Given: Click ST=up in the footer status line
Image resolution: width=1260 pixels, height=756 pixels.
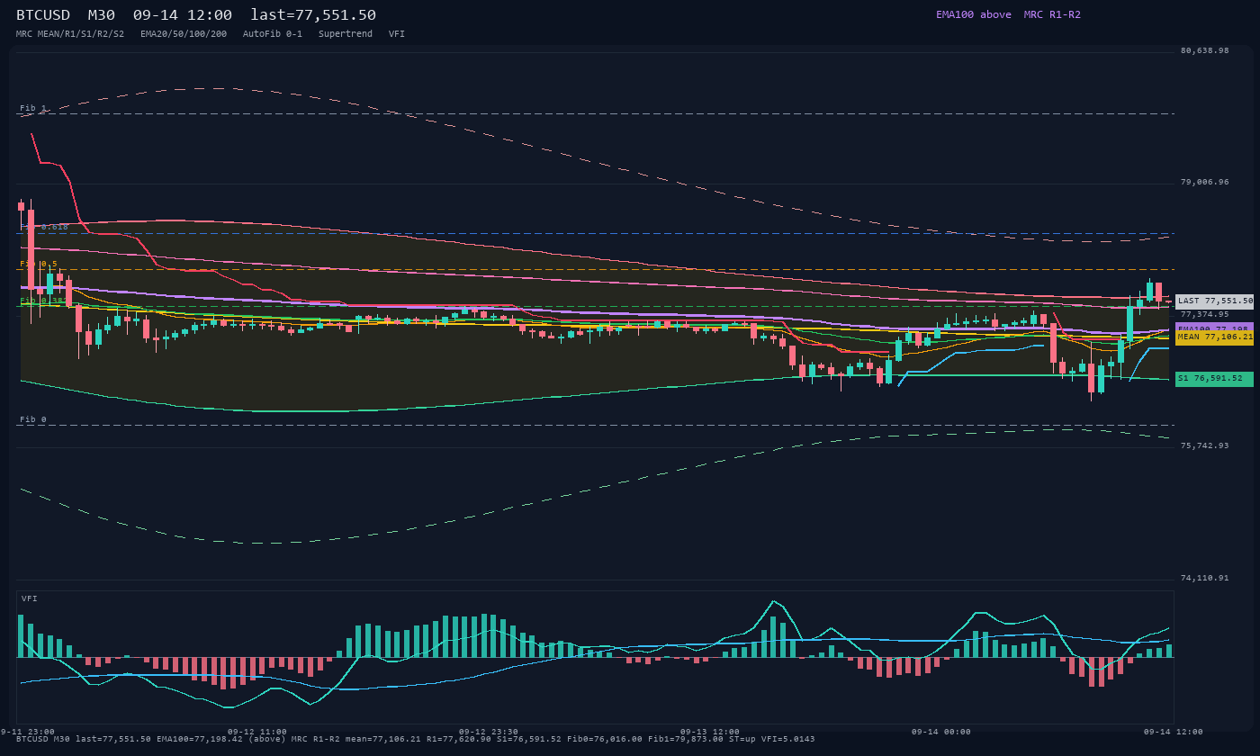Looking at the screenshot, I should coord(742,739).
